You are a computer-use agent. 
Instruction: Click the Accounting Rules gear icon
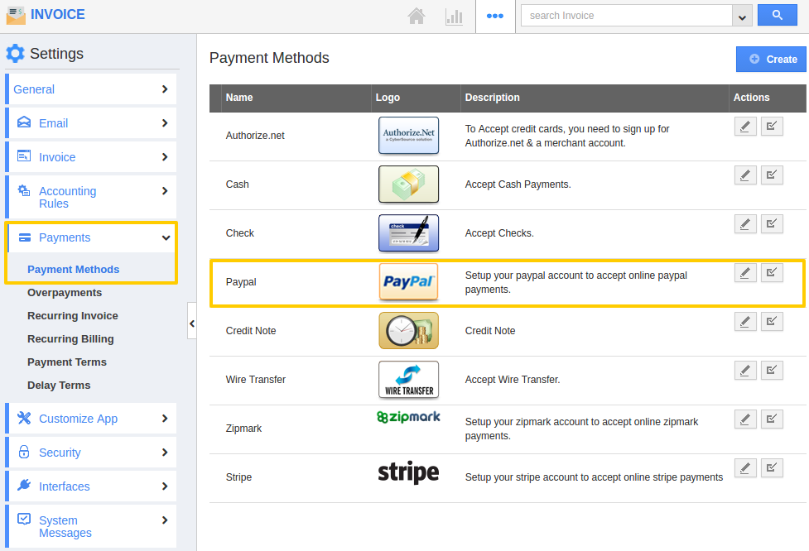[x=24, y=190]
